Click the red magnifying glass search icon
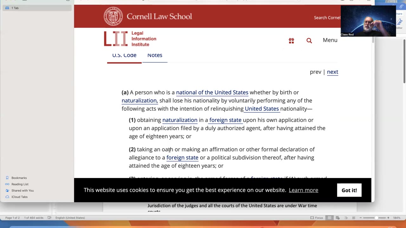Viewport: 406px width, 228px height. pos(309,41)
